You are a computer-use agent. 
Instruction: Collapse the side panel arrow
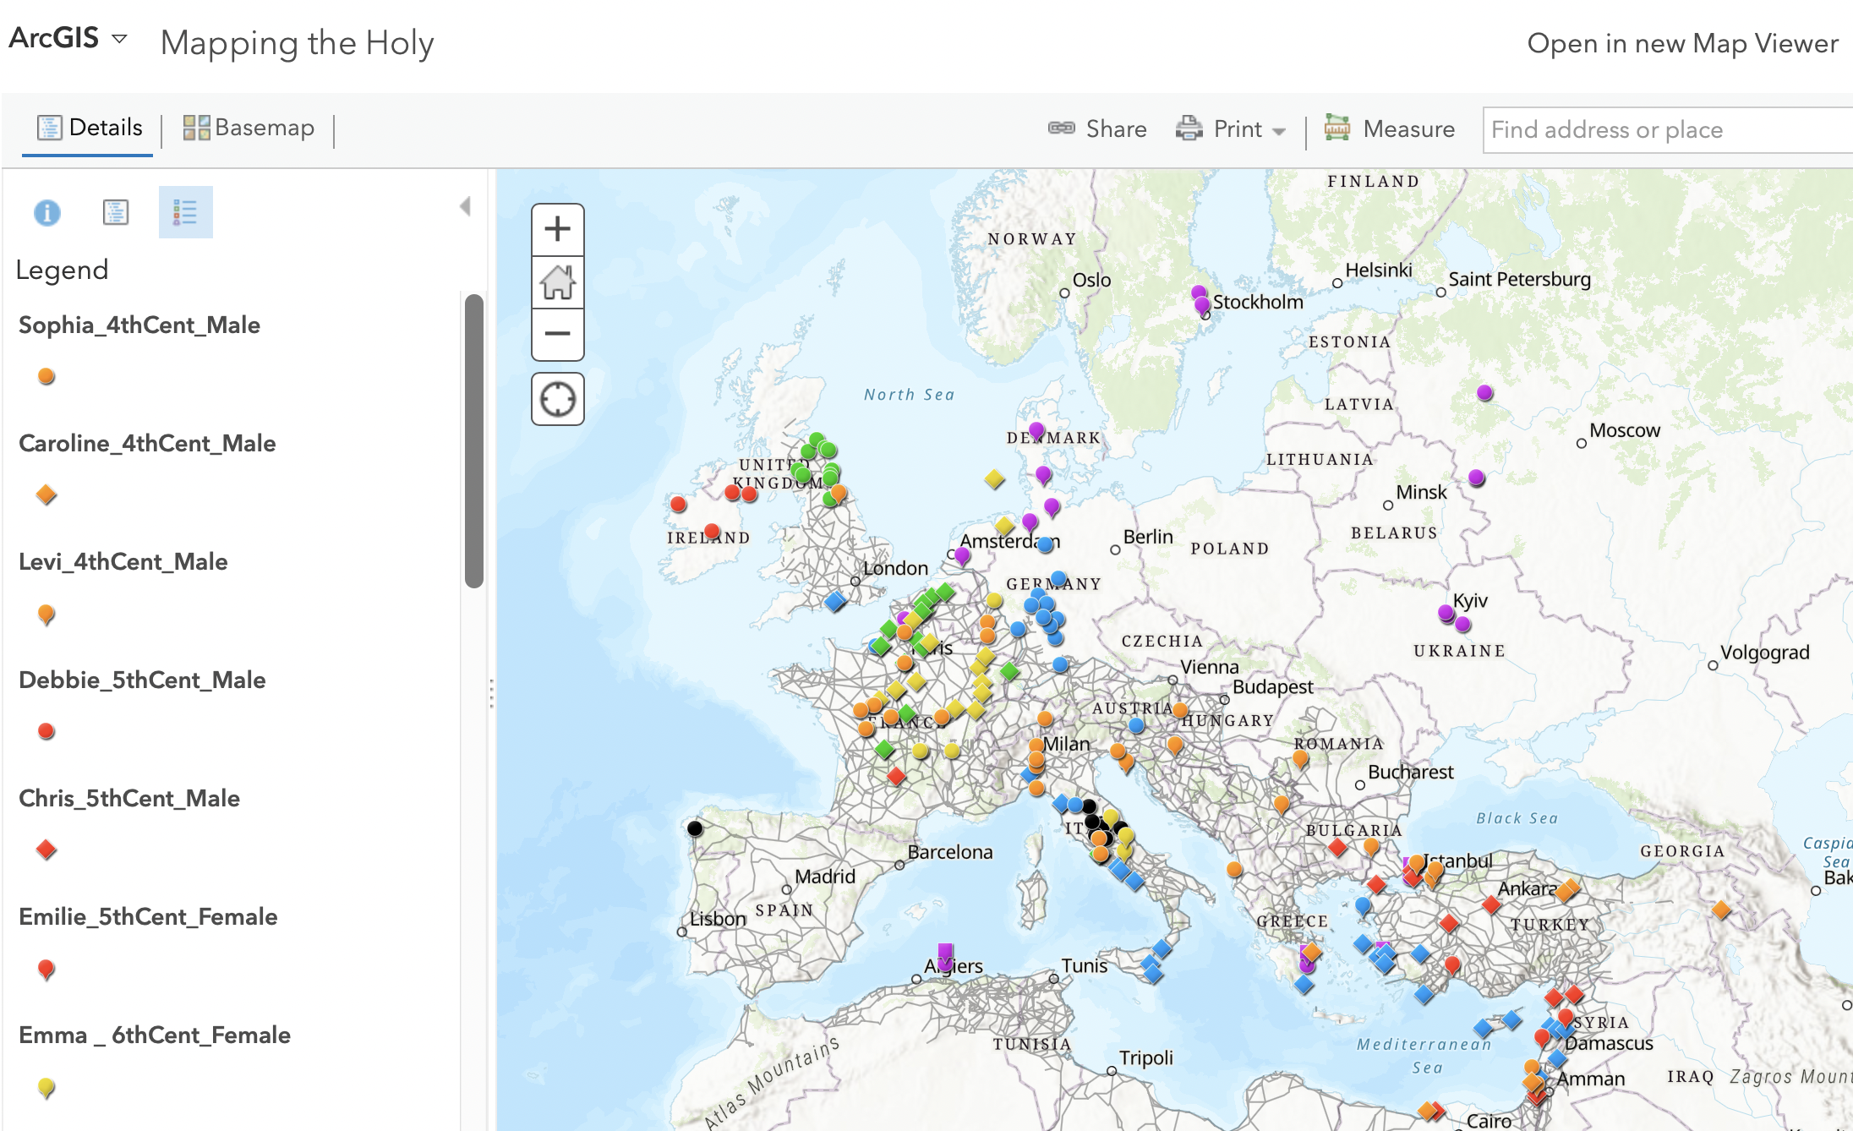[x=465, y=207]
